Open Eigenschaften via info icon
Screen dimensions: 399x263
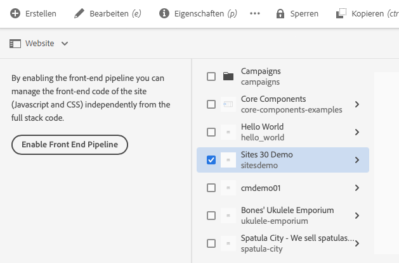[x=164, y=13]
